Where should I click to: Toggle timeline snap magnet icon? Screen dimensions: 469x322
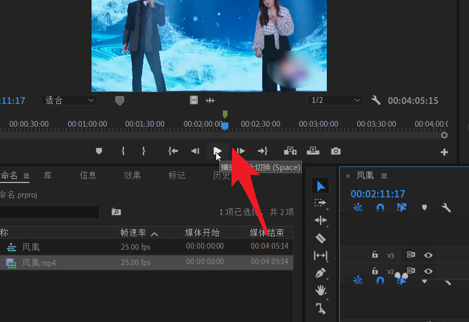[380, 207]
